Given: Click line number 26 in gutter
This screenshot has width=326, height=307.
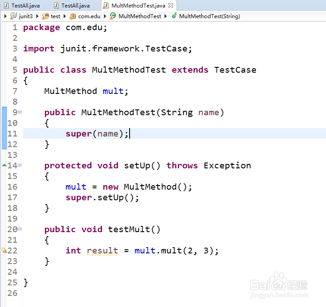Looking at the screenshot, I should tap(12, 293).
